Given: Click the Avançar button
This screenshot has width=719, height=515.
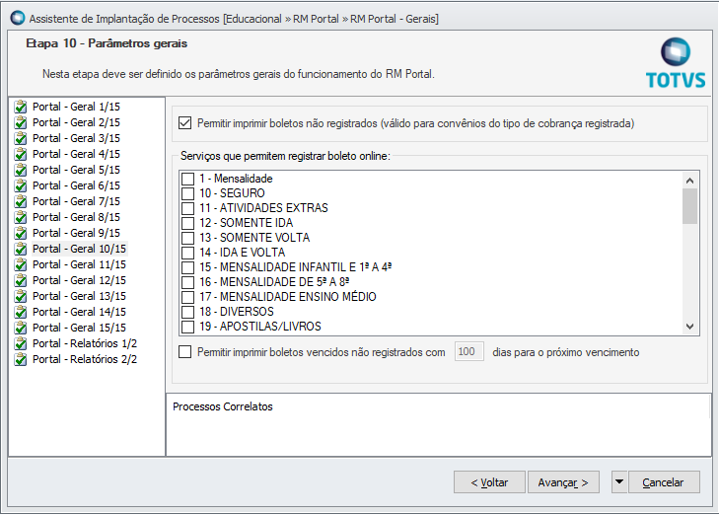Looking at the screenshot, I should point(563,481).
